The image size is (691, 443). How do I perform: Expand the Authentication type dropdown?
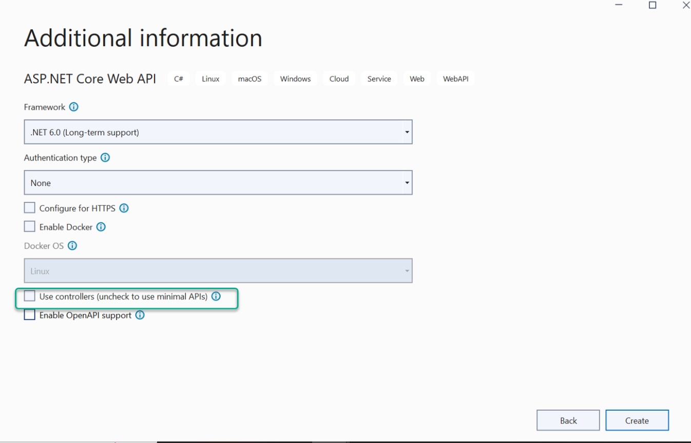point(218,183)
